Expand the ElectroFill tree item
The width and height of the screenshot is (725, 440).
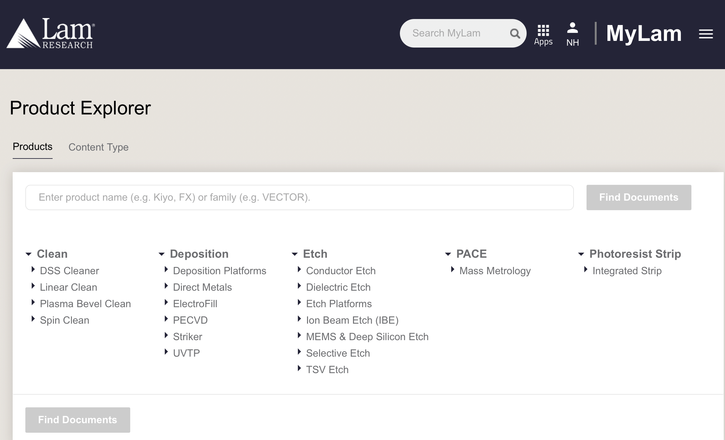(166, 303)
